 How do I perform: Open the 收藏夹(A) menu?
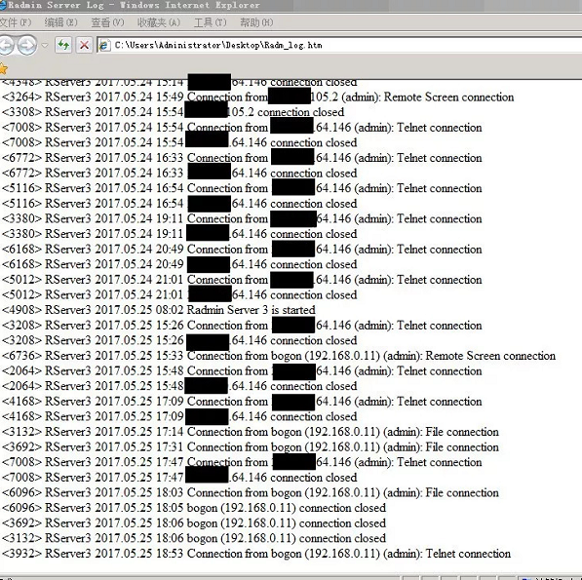tap(159, 22)
